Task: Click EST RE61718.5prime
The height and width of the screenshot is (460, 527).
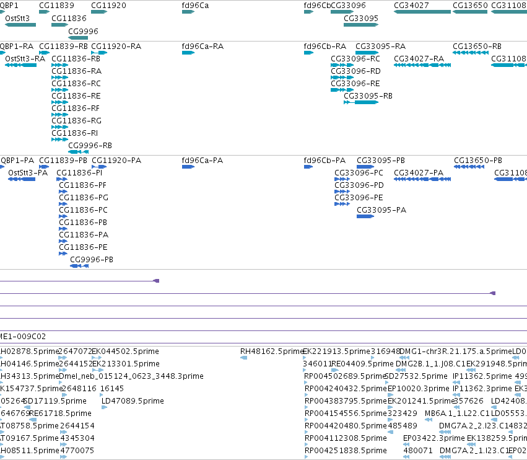Action: (61, 414)
